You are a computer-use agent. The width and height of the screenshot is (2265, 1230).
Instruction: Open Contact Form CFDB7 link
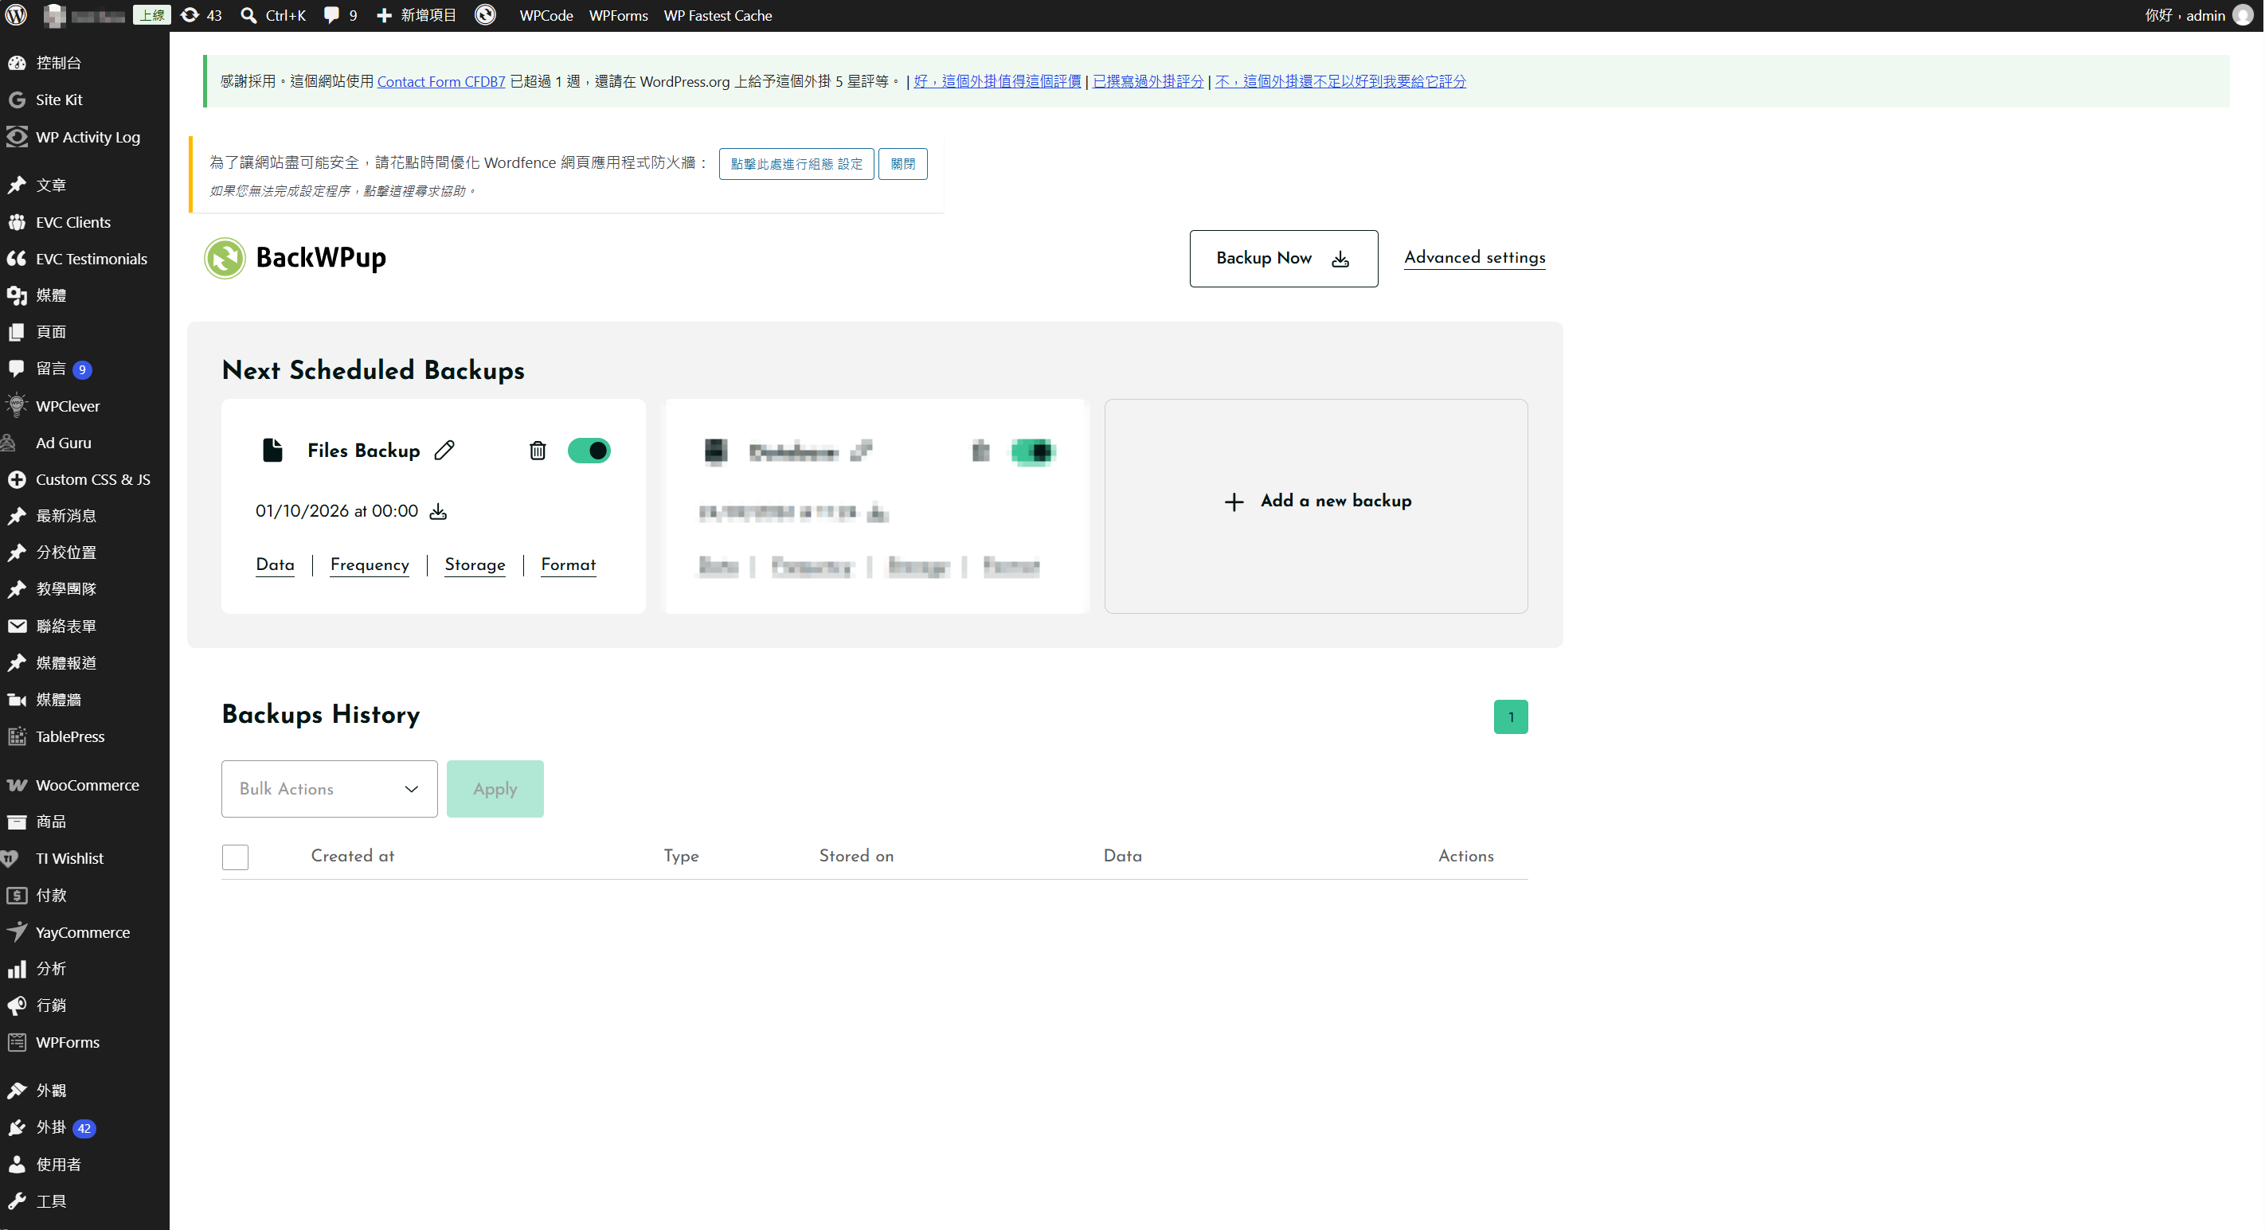pos(441,81)
